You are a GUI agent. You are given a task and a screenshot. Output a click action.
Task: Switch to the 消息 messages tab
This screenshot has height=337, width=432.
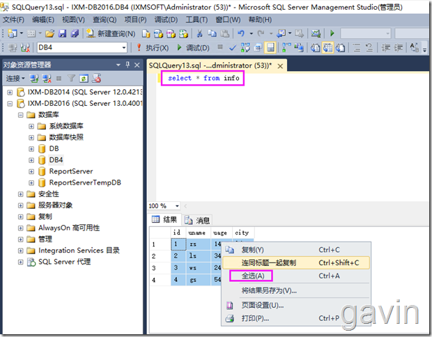click(197, 220)
